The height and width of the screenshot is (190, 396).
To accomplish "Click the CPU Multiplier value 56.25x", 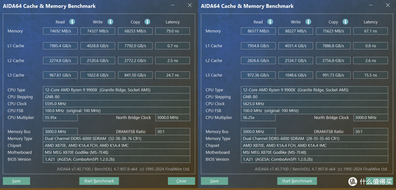I will pyautogui.click(x=258, y=118).
